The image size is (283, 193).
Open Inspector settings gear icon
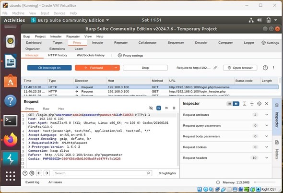259,104
